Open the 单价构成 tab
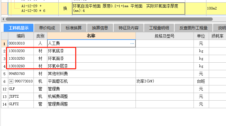 [47, 28]
